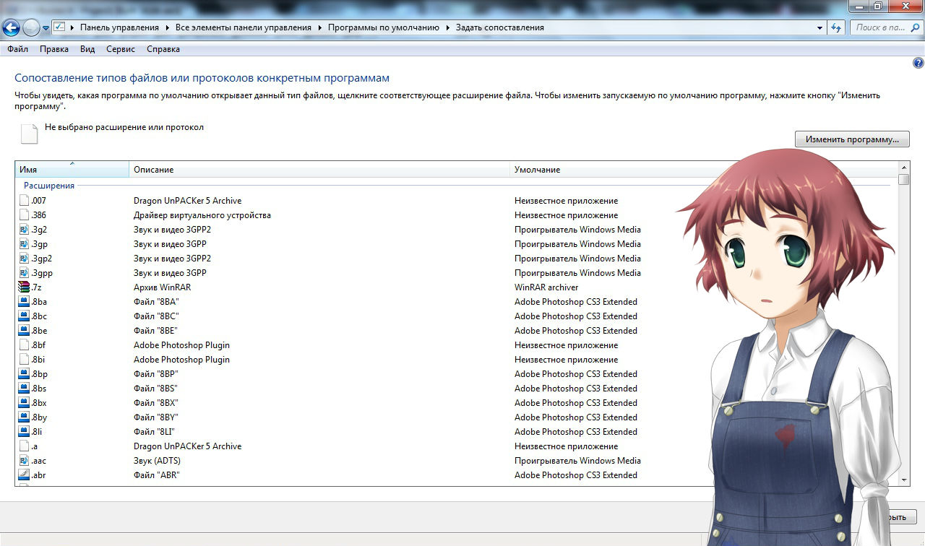Select the .8li Photoshop file icon

pos(24,432)
